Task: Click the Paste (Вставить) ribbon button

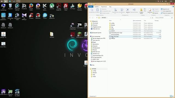Action: pyautogui.click(x=97, y=11)
